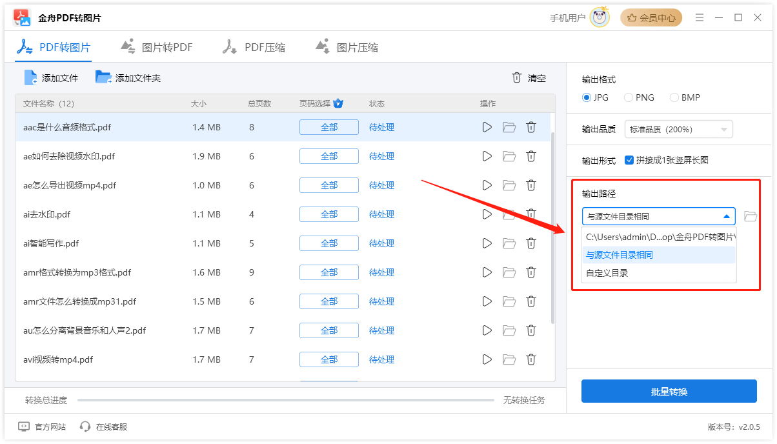Click the folder browse icon beside 输出路径
777x444 pixels.
coord(750,216)
